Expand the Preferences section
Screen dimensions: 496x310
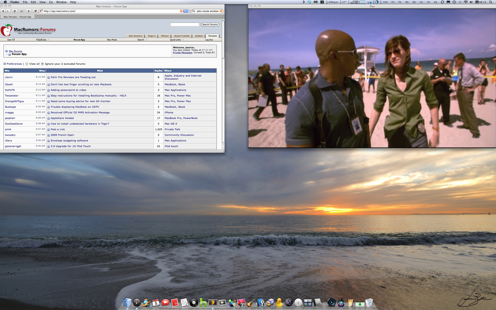pyautogui.click(x=5, y=64)
